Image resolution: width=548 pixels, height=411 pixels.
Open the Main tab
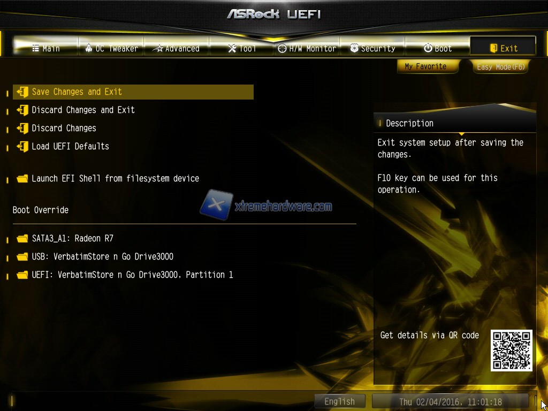click(46, 48)
